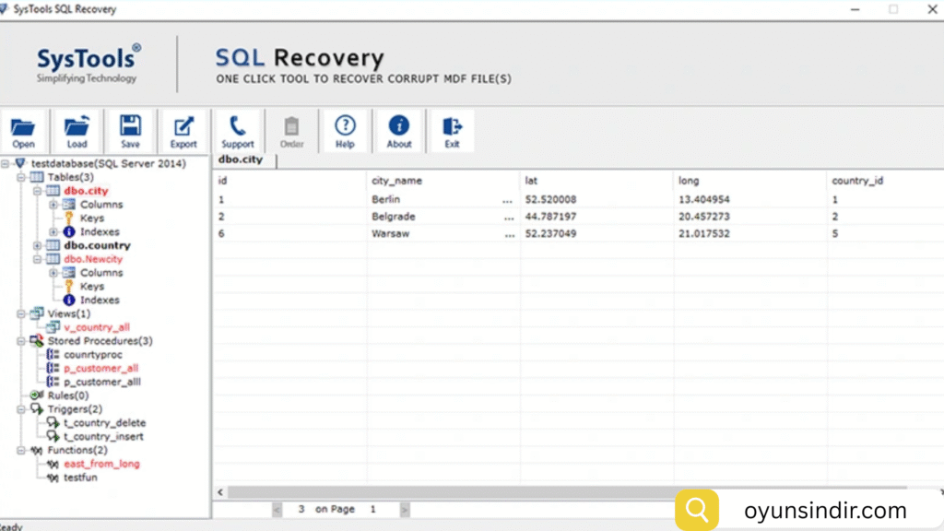Open Support via the phone icon

[x=237, y=130]
